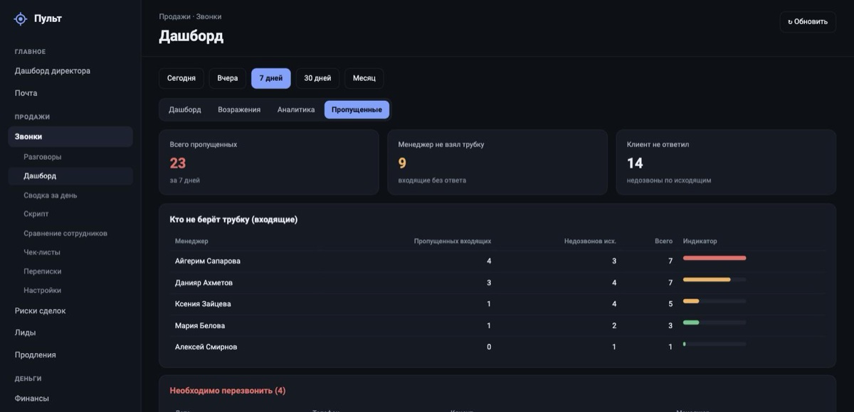854x412 pixels.
Task: Select Дашборд sub-item in sidebar
Action: pos(70,175)
